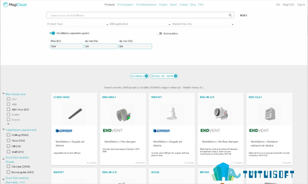
Task: Open the Contact page
Action: [x=184, y=5]
